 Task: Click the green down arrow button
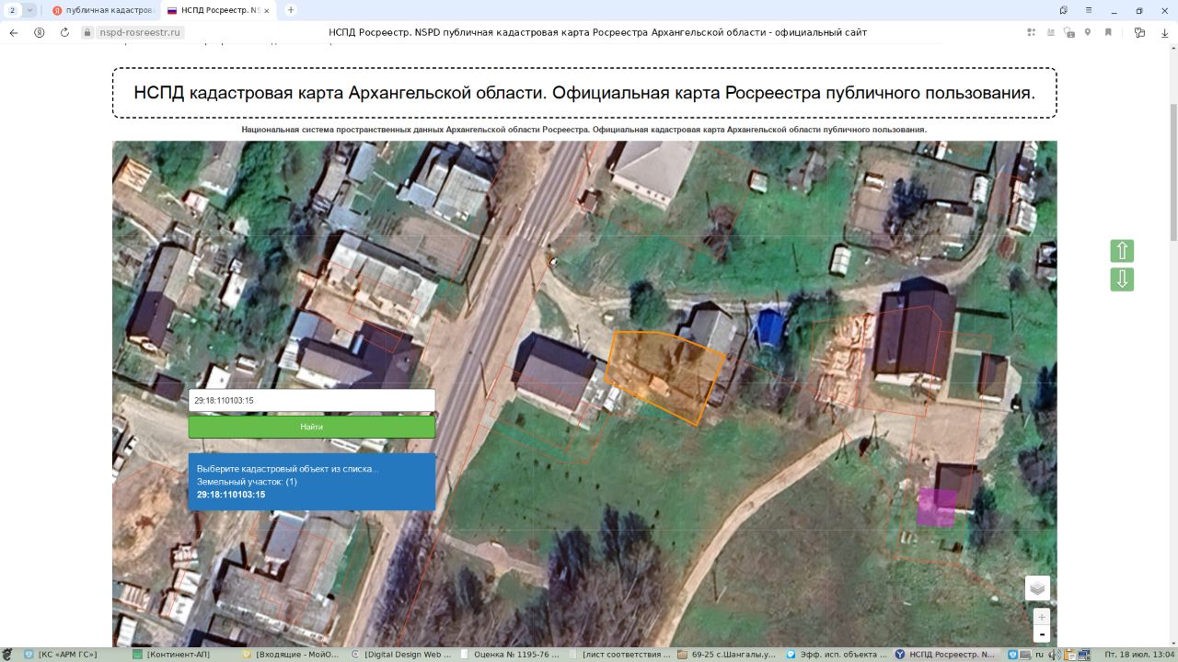[x=1122, y=280]
